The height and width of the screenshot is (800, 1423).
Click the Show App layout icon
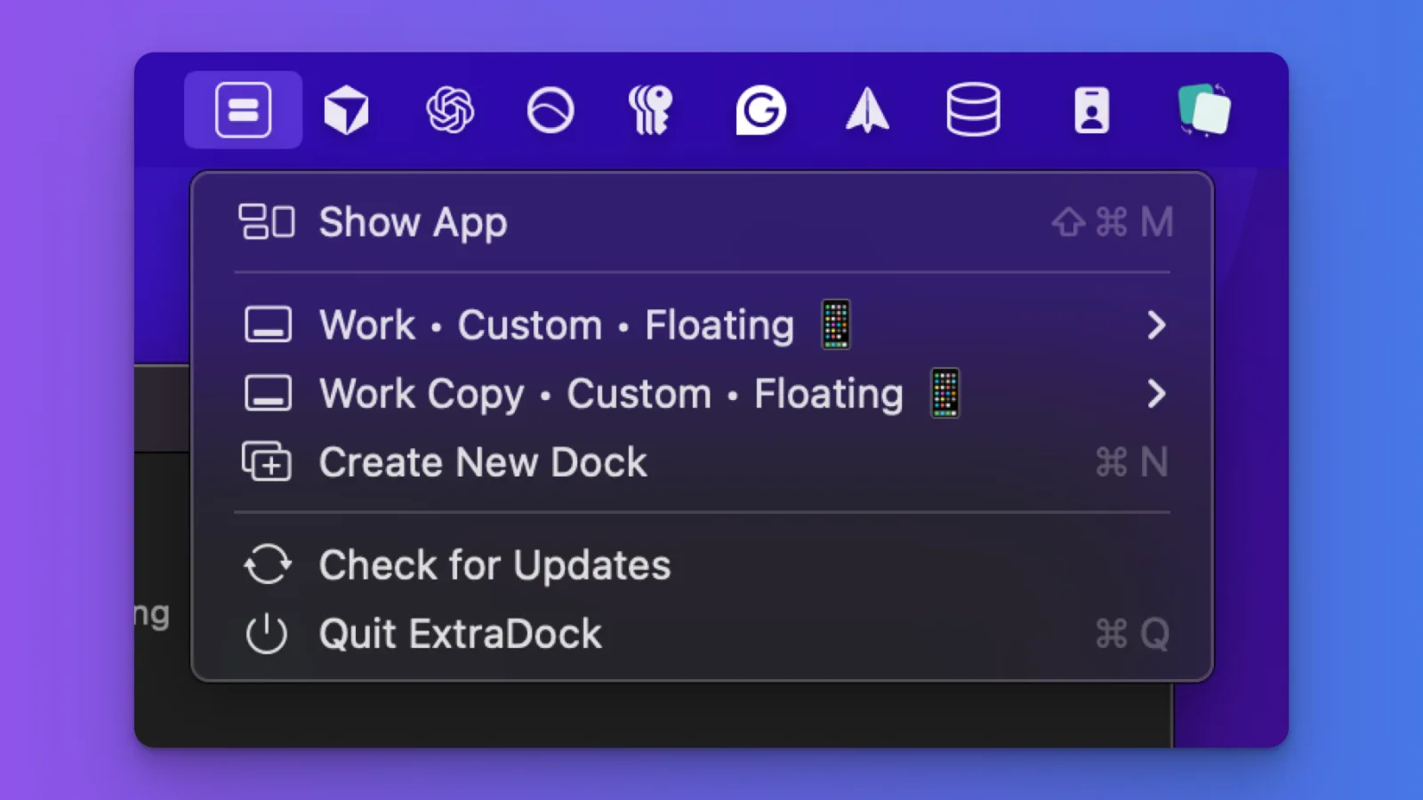[x=267, y=222]
